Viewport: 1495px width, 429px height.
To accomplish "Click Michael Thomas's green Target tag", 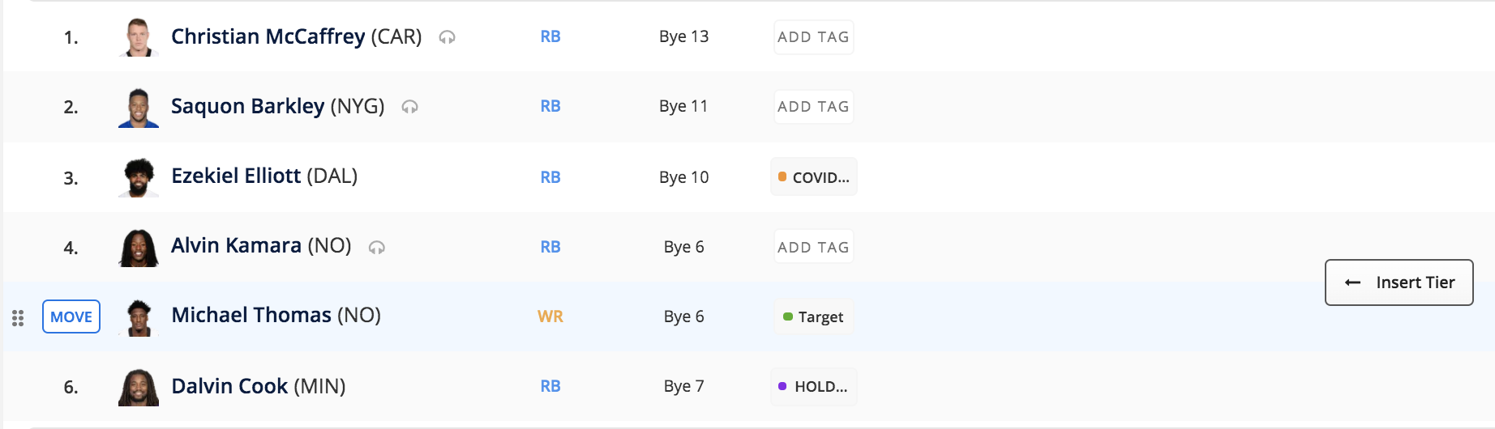I will [x=813, y=317].
